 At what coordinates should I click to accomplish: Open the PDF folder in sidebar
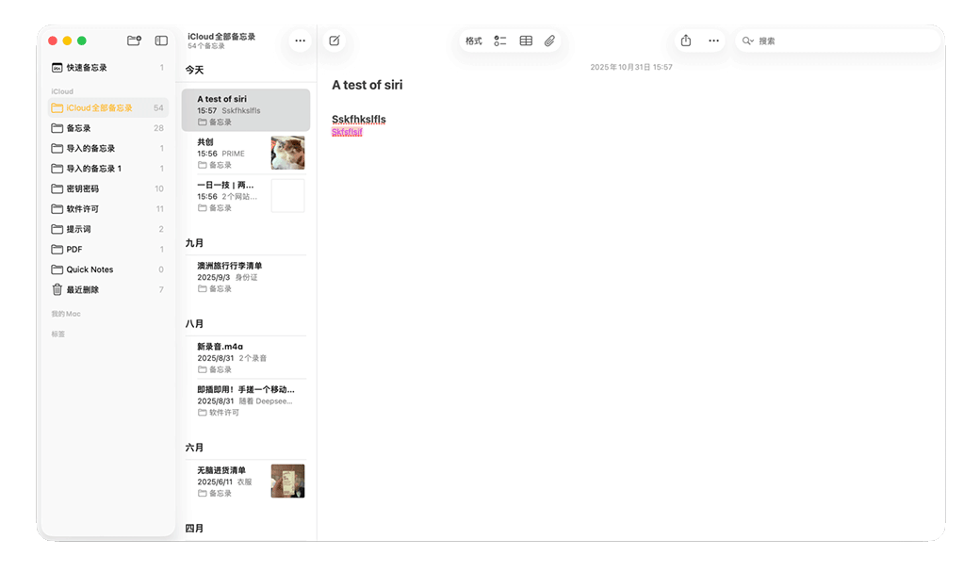tap(73, 250)
